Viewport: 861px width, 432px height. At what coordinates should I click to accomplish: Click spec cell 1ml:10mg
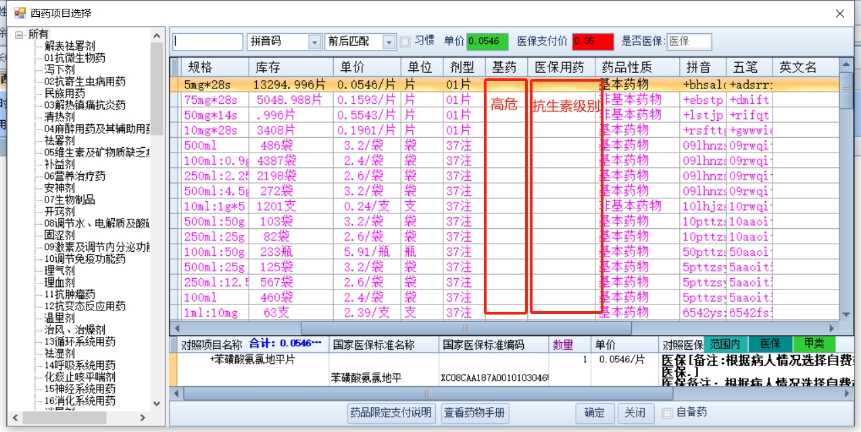(x=215, y=313)
